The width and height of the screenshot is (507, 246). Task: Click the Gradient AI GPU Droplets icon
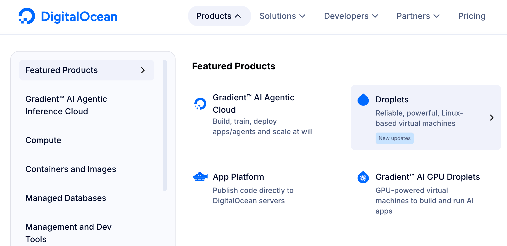(x=363, y=177)
